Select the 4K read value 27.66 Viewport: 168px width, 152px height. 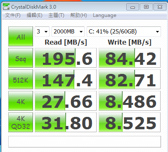click(x=66, y=101)
